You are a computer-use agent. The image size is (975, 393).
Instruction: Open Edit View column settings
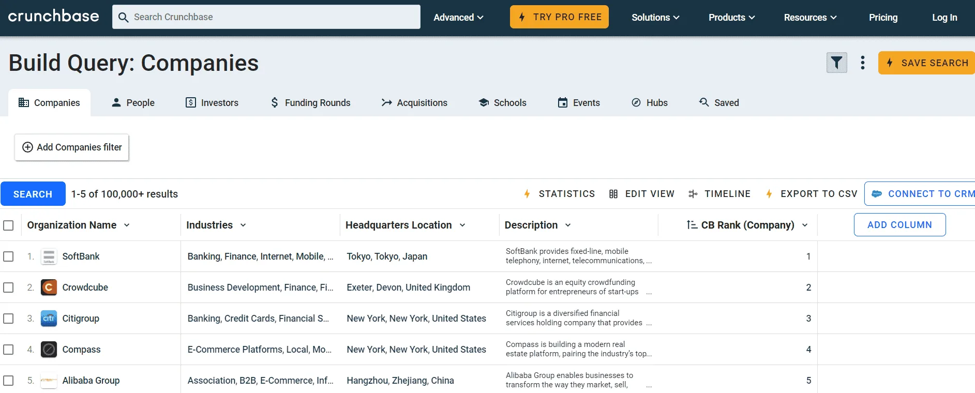pyautogui.click(x=642, y=194)
